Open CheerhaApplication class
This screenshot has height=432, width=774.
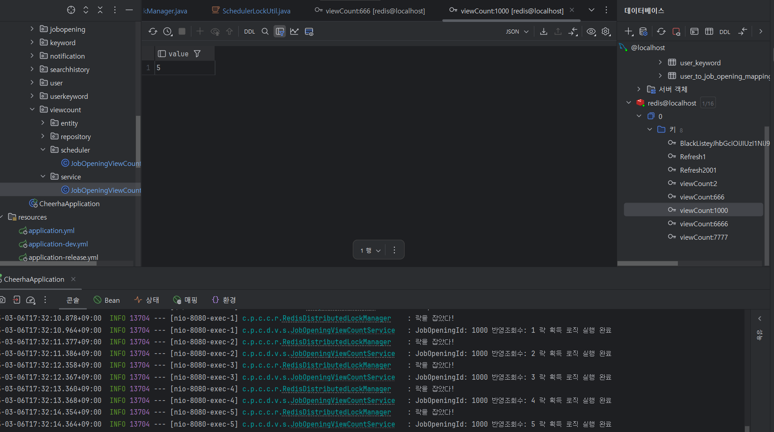click(69, 203)
